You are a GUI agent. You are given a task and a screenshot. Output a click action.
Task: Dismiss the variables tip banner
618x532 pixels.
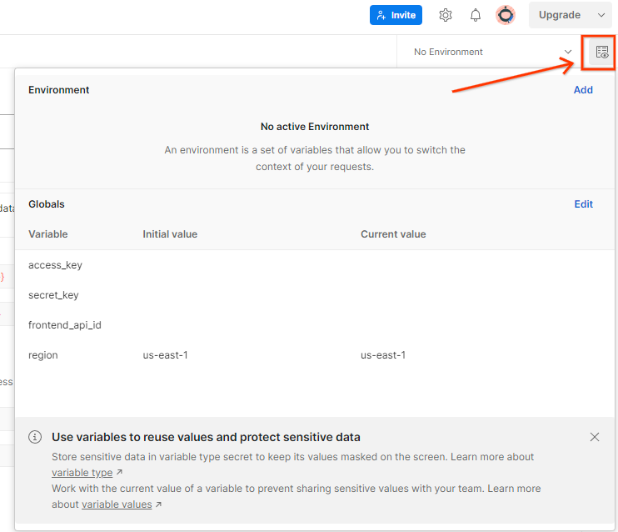pyautogui.click(x=595, y=437)
